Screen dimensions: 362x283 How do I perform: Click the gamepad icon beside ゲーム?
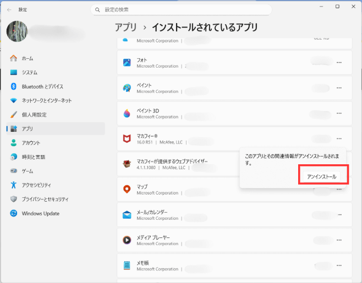click(x=14, y=171)
